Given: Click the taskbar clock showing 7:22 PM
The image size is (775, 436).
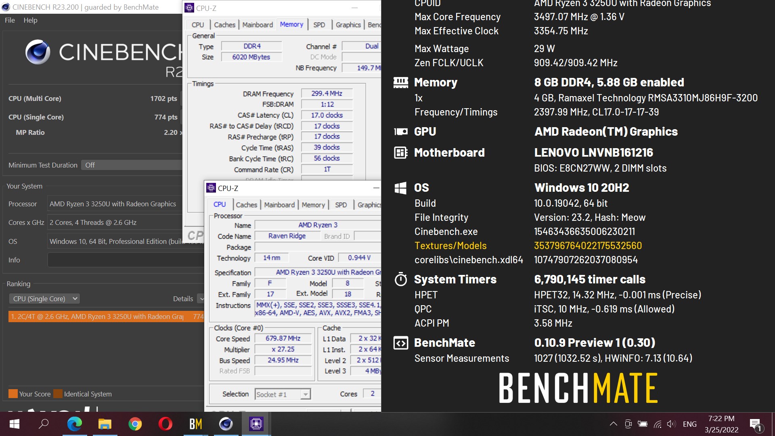Looking at the screenshot, I should coord(721,424).
